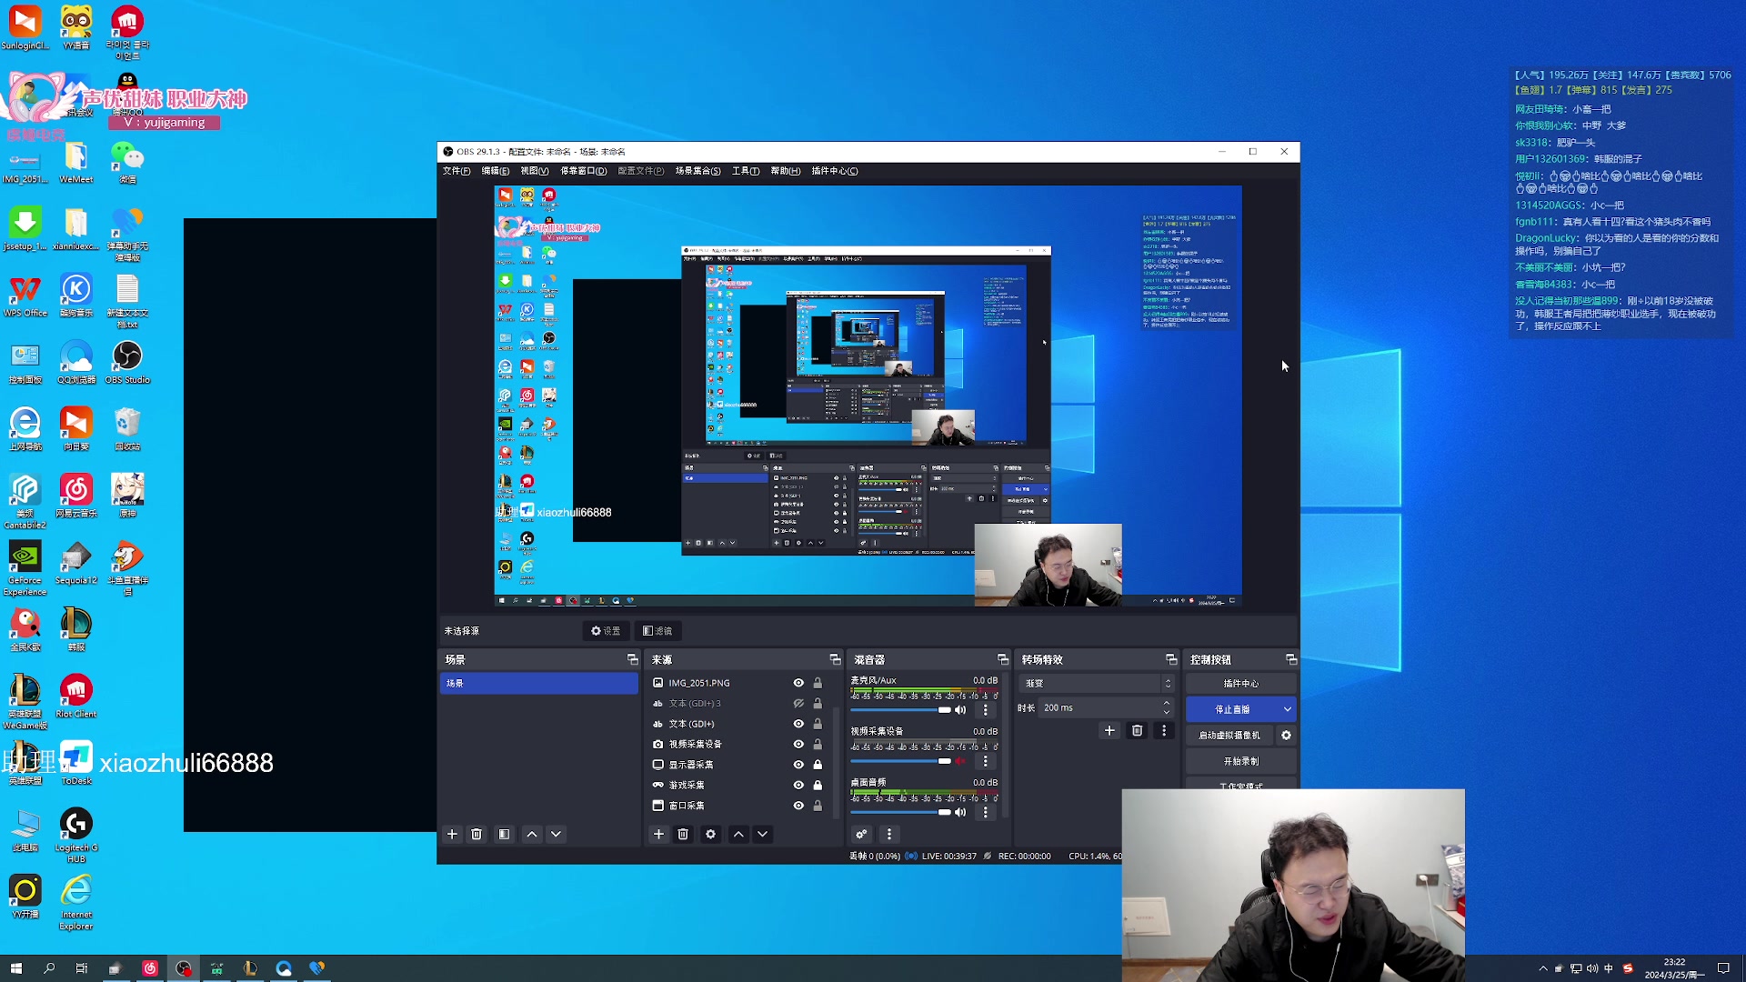The width and height of the screenshot is (1746, 982).
Task: Click the 设置 button below the preview
Action: tap(606, 631)
